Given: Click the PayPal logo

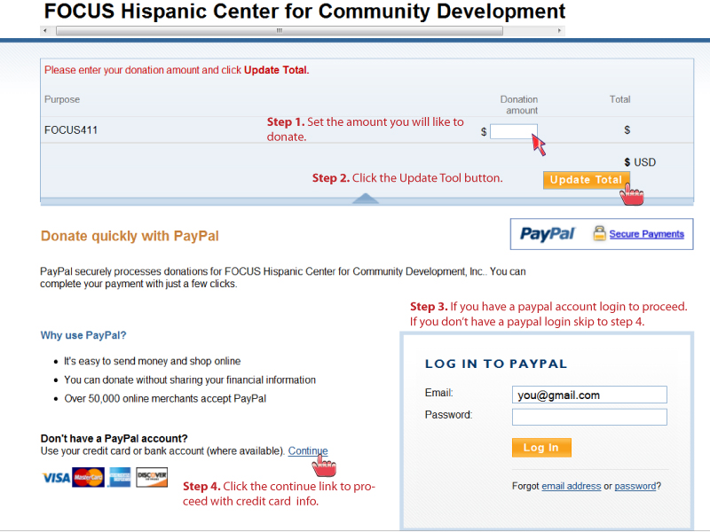Looking at the screenshot, I should pos(548,234).
